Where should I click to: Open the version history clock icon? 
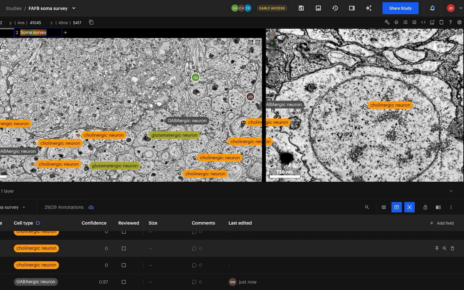pyautogui.click(x=335, y=8)
